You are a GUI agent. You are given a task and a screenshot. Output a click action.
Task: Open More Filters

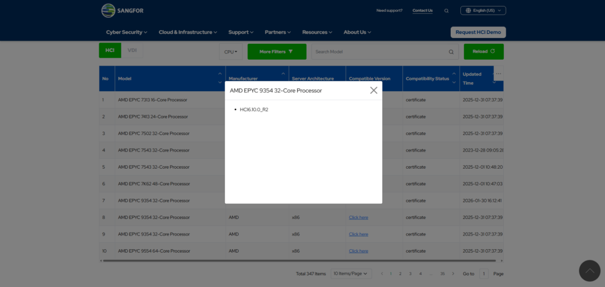coord(277,51)
